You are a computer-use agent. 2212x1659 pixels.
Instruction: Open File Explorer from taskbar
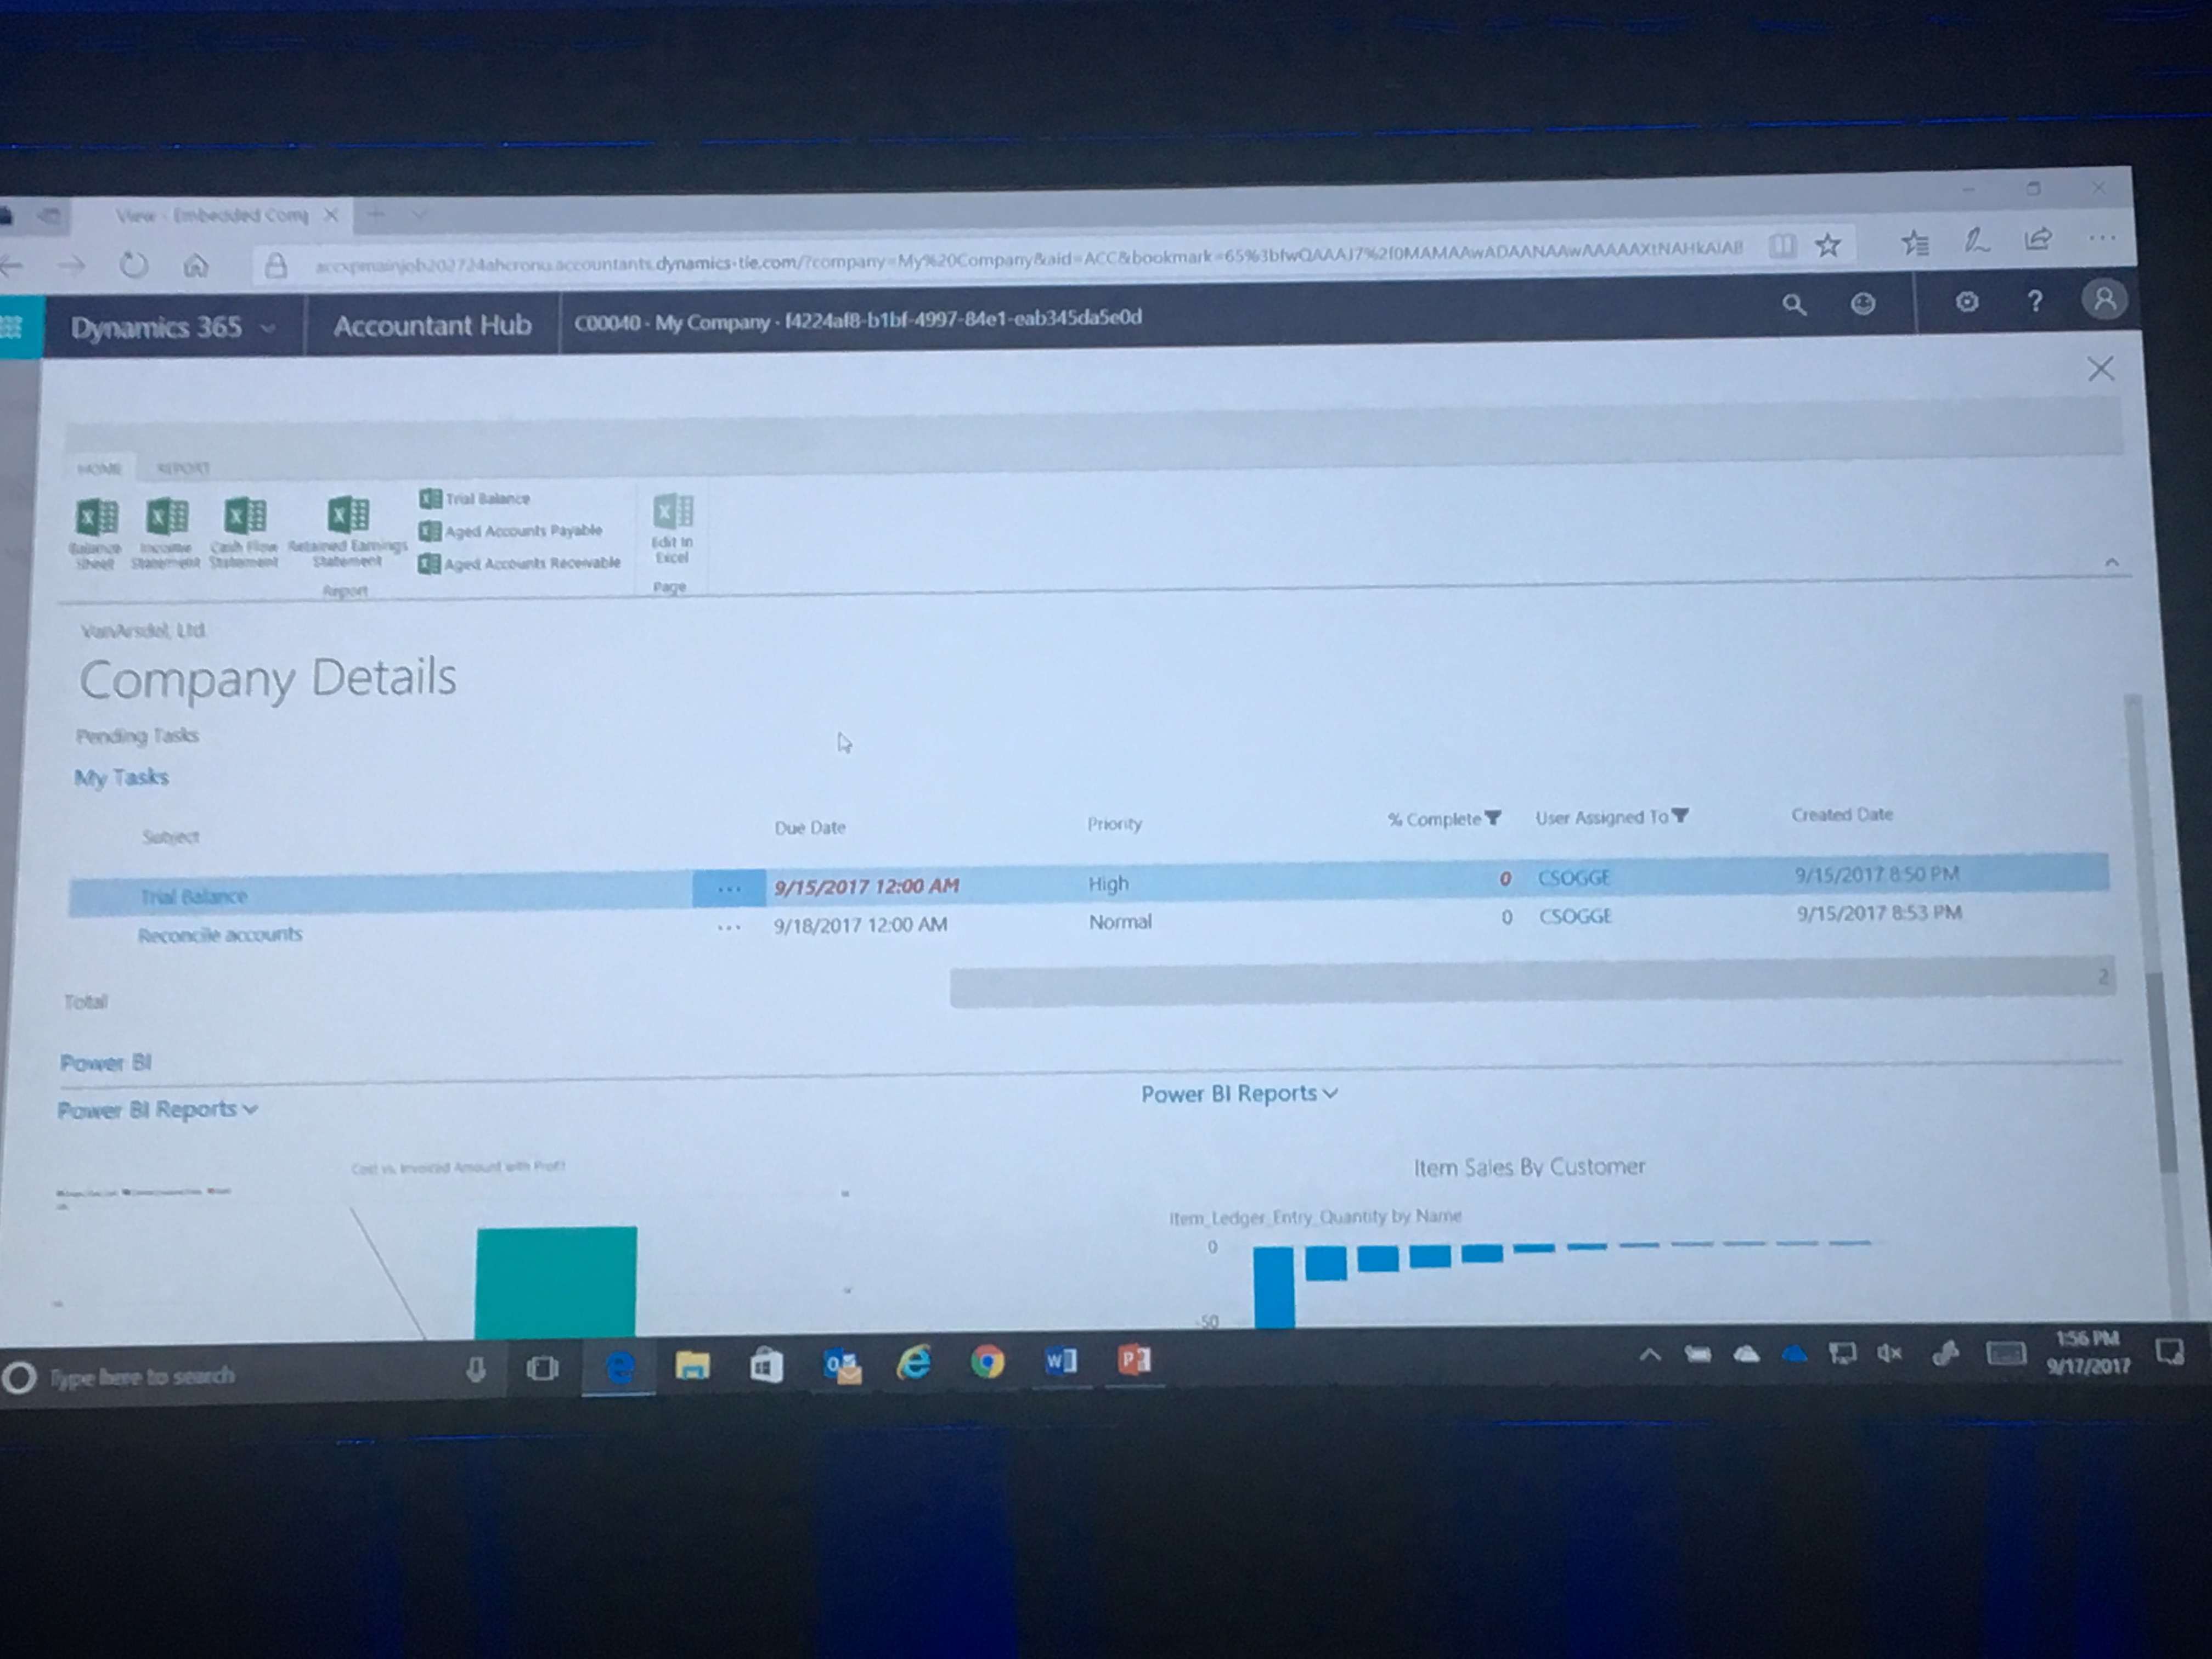tap(692, 1365)
